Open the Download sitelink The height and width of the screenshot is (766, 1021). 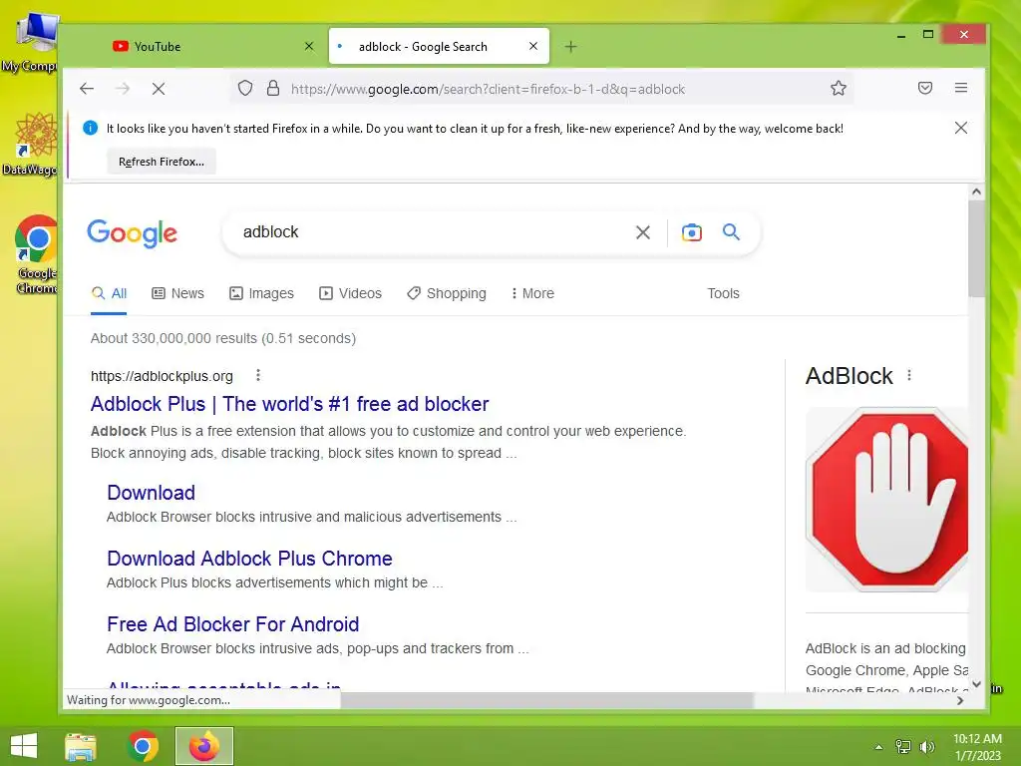click(152, 493)
